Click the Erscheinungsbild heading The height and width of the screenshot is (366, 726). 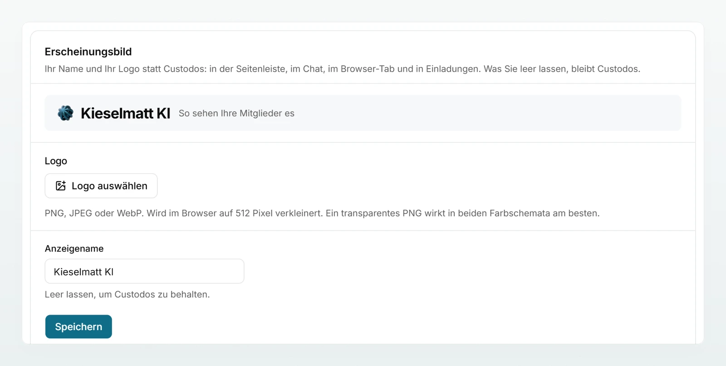point(88,52)
